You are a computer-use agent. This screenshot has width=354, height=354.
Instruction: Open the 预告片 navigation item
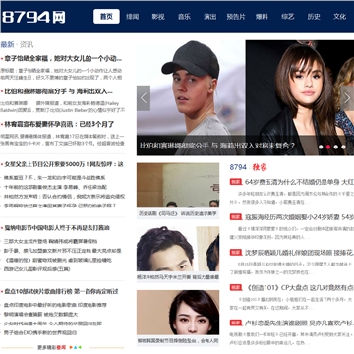(x=236, y=17)
